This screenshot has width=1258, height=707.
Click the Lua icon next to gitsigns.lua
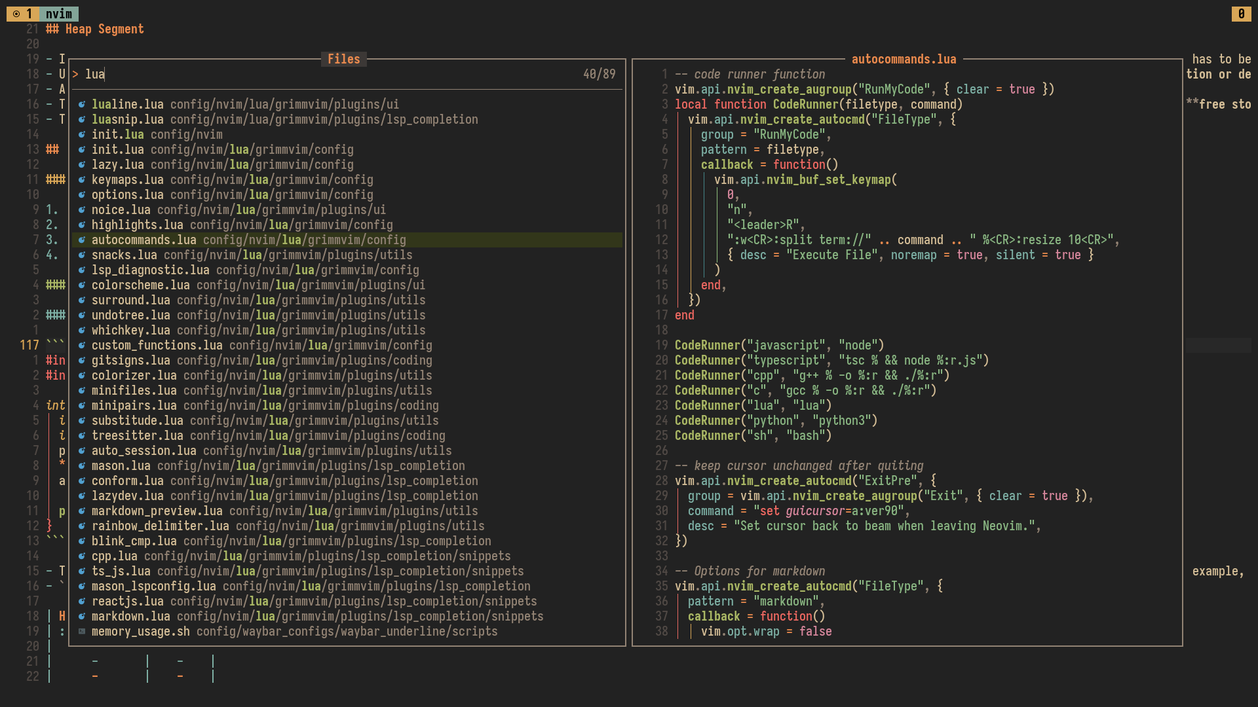82,360
